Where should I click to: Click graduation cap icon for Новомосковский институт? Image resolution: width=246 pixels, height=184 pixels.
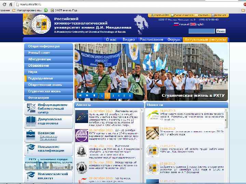31,175
